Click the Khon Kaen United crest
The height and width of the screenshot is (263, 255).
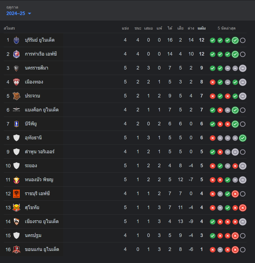(x=16, y=249)
